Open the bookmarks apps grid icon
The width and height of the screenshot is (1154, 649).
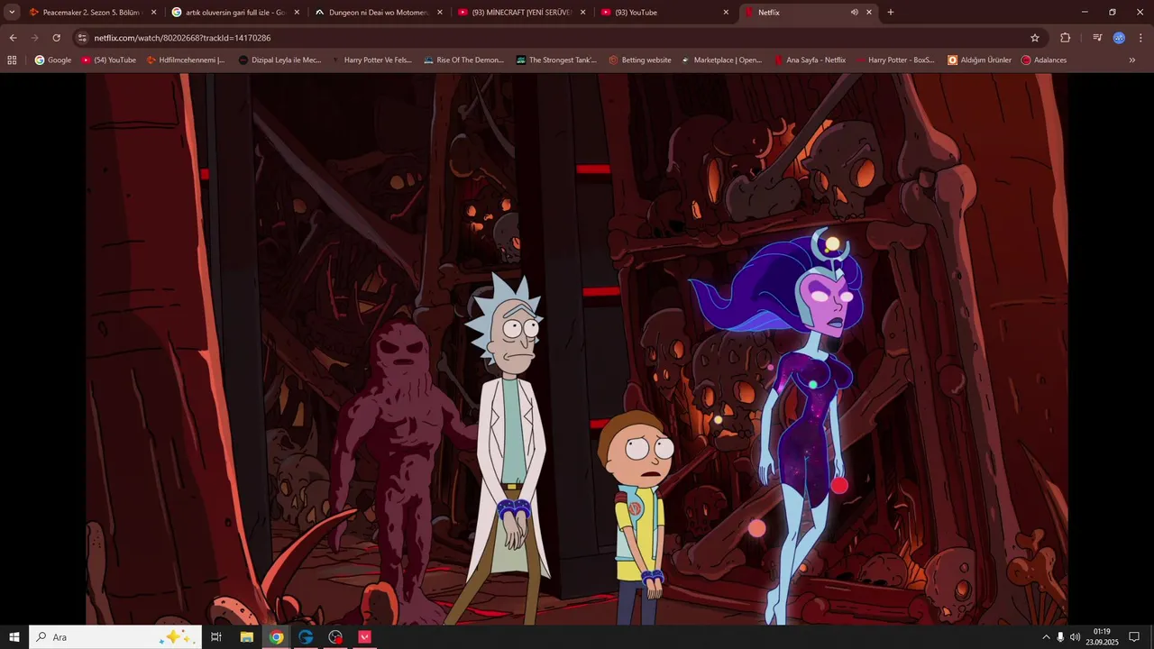click(x=12, y=60)
